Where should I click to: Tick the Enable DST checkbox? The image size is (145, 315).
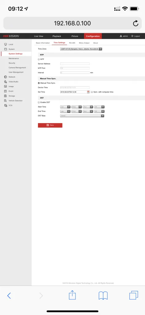tap(39, 102)
